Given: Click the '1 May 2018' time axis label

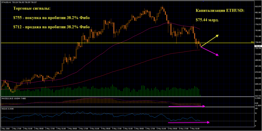Looking at the screenshot, I should click(x=5, y=129).
